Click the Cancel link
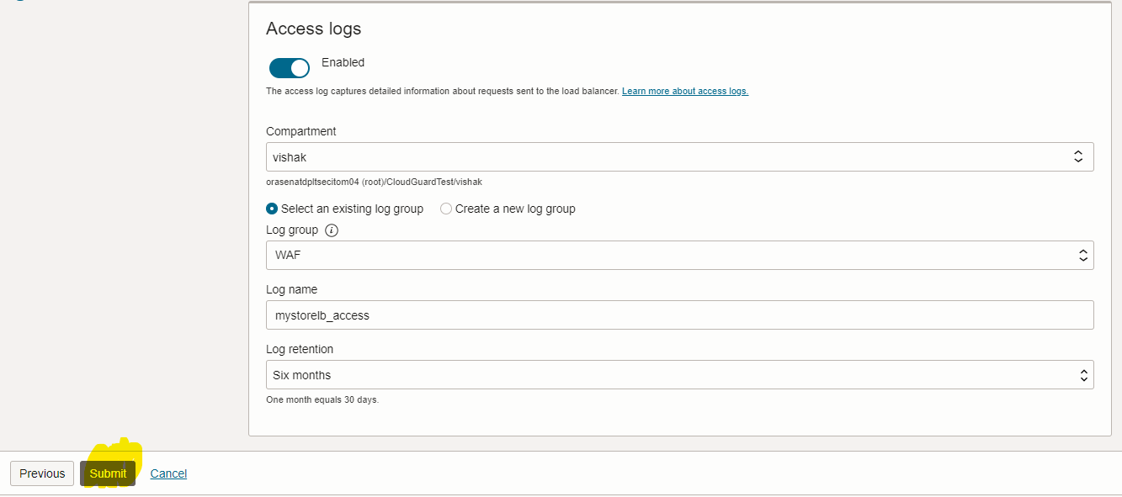This screenshot has height=497, width=1122. click(168, 473)
